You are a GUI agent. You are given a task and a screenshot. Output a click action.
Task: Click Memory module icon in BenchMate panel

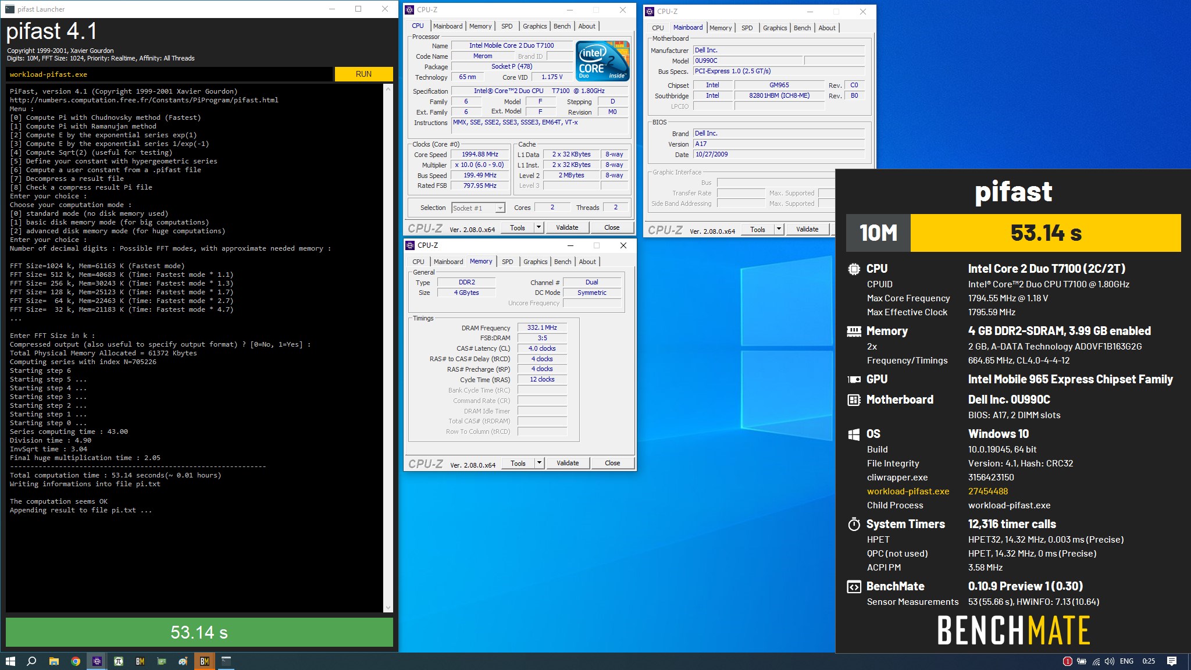[854, 331]
